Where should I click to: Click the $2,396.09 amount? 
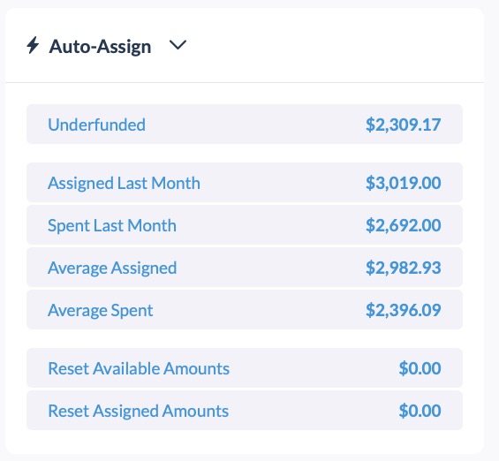point(403,310)
